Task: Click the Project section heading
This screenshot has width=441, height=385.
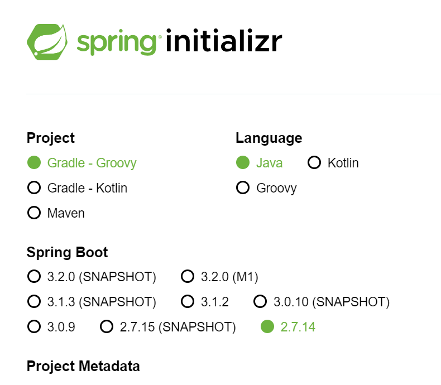Action: click(50, 138)
